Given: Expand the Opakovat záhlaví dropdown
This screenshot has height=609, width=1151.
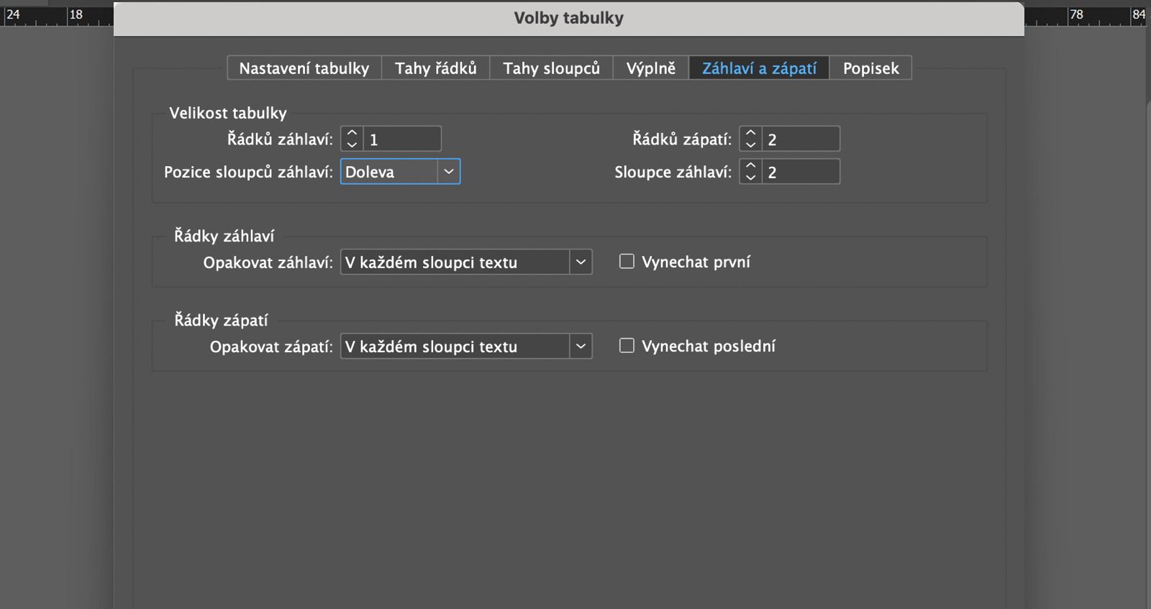Looking at the screenshot, I should pos(466,262).
